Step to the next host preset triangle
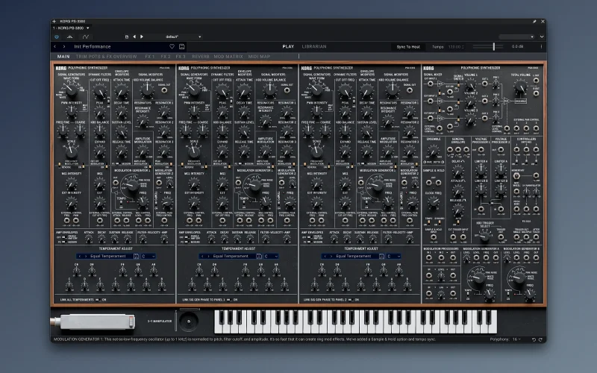Image resolution: width=597 pixels, height=373 pixels. tap(142, 37)
